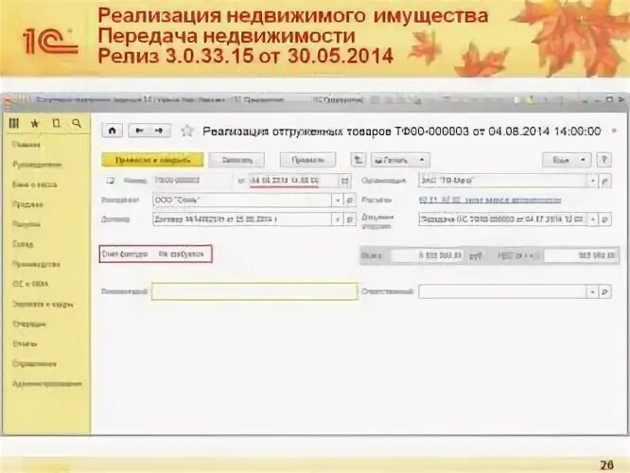Click the Провести button
This screenshot has height=473, width=630.
[307, 160]
